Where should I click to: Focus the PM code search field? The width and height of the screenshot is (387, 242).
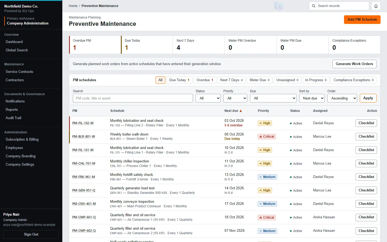(133, 98)
